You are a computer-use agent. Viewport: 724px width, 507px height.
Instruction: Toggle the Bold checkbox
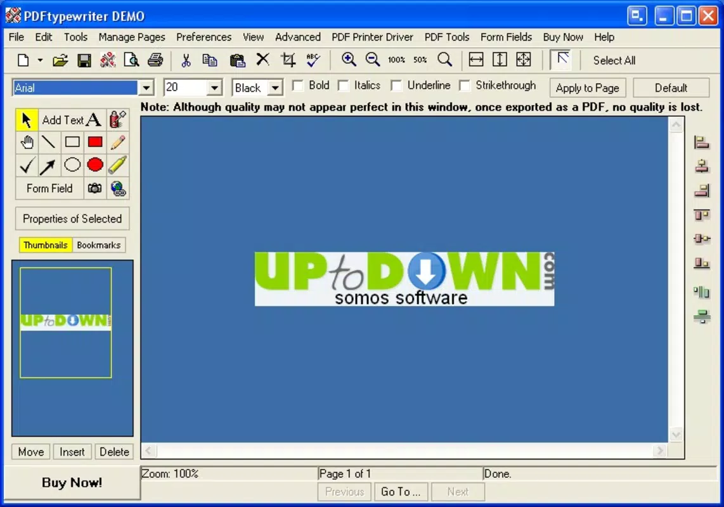pyautogui.click(x=298, y=86)
